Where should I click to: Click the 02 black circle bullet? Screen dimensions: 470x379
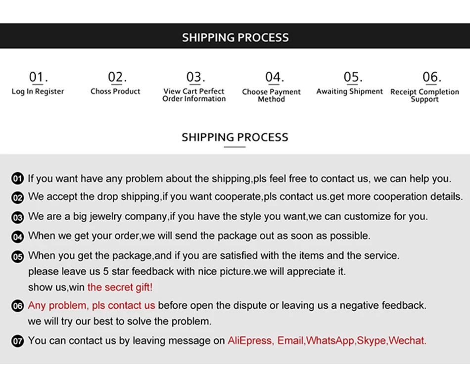(17, 197)
